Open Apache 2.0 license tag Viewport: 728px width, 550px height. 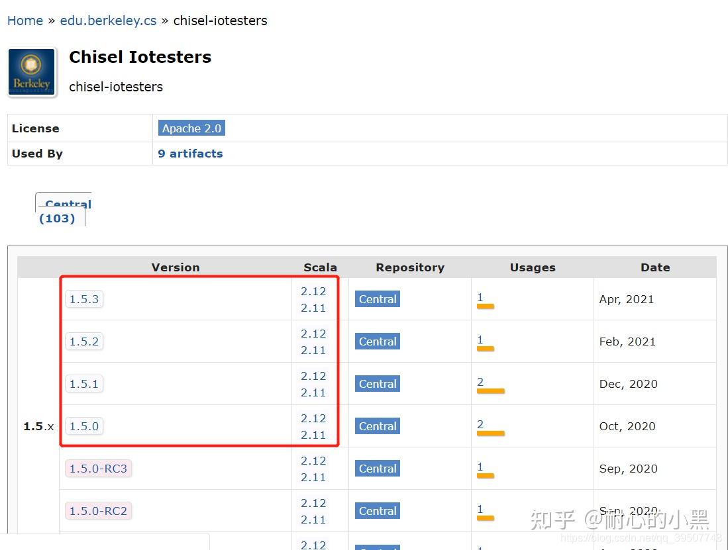click(x=191, y=128)
